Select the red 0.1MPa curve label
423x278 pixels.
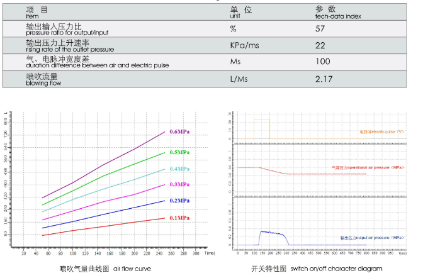point(179,218)
